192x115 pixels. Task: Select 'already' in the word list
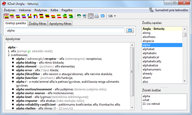pos(162,74)
